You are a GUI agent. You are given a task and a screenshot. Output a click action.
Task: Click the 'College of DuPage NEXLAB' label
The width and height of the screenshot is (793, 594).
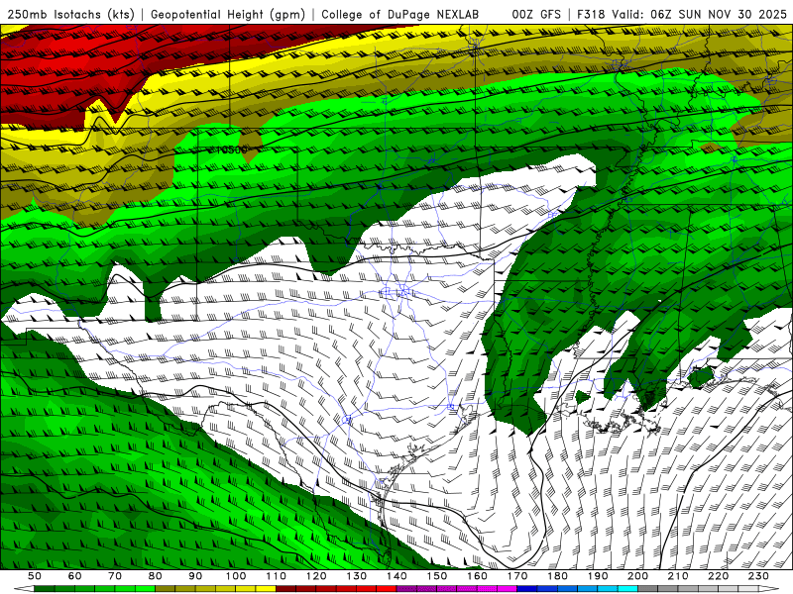click(399, 14)
